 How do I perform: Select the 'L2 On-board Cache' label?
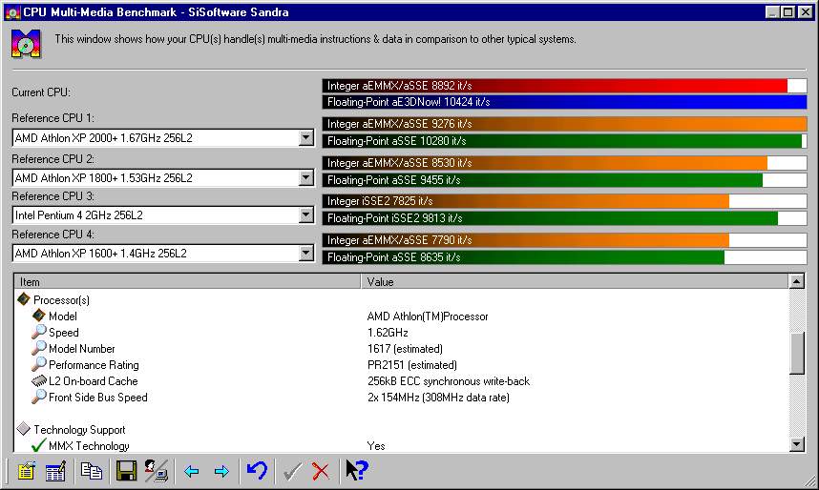point(93,381)
